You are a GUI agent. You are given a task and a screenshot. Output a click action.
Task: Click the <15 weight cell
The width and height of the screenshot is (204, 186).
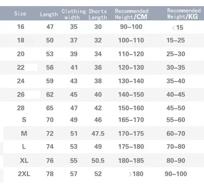point(177,28)
